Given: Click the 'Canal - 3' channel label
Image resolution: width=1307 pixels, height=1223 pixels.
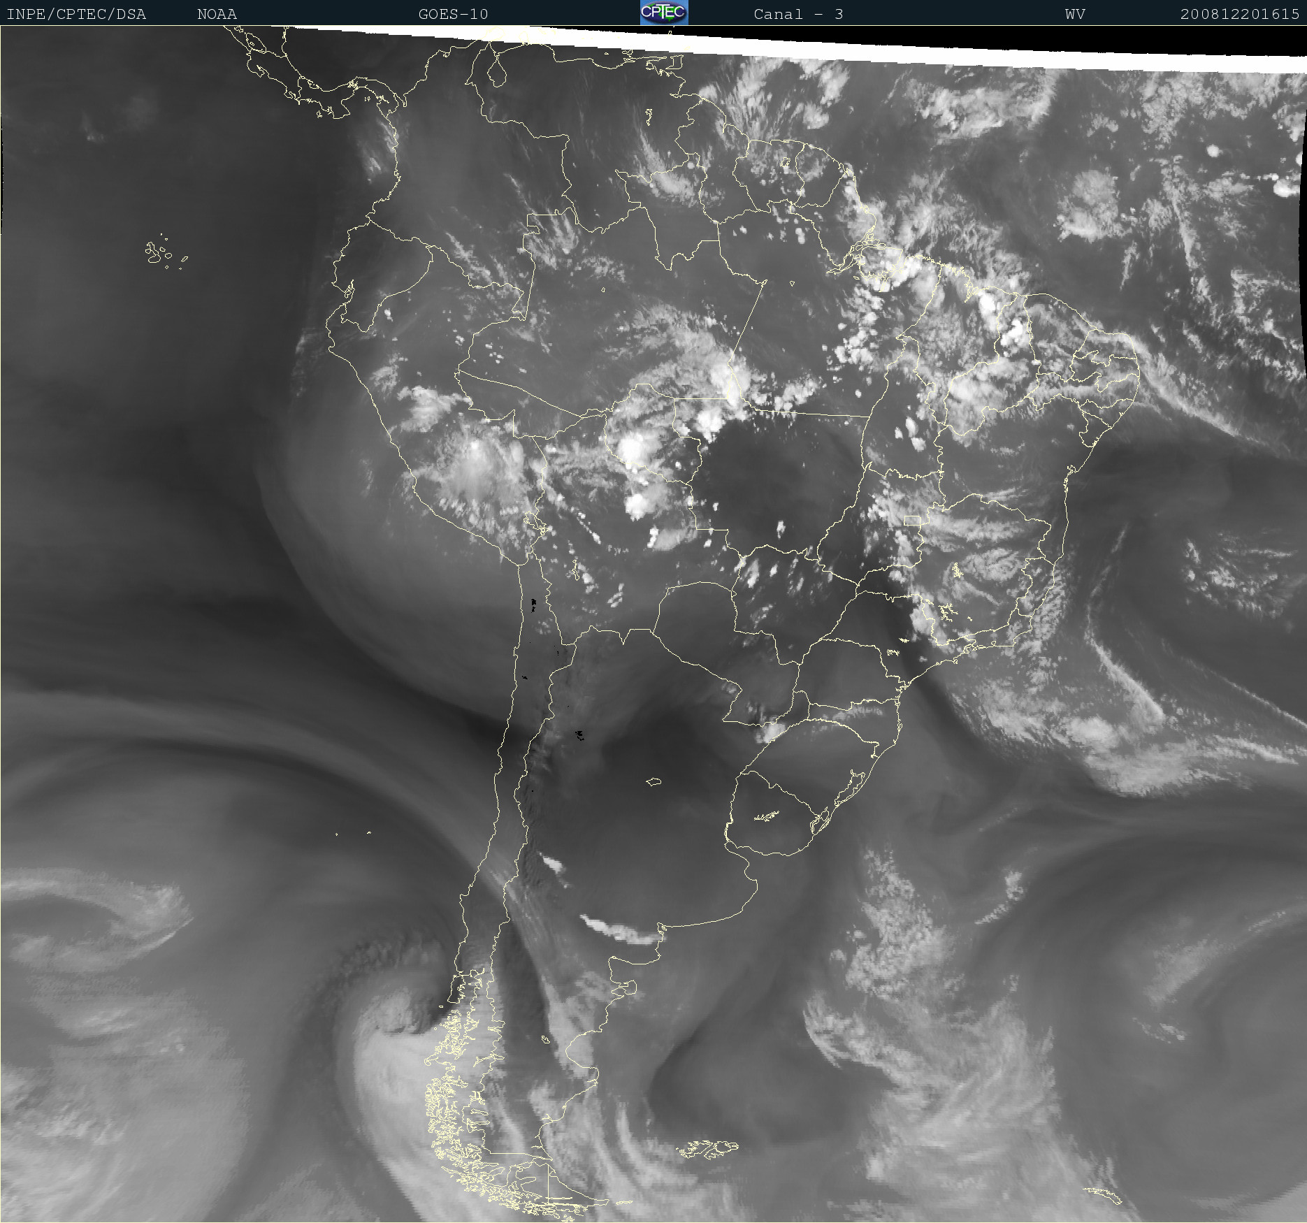Looking at the screenshot, I should [798, 14].
